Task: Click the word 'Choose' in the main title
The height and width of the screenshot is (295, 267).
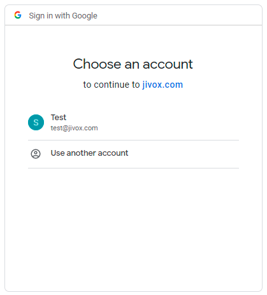Action: 97,64
